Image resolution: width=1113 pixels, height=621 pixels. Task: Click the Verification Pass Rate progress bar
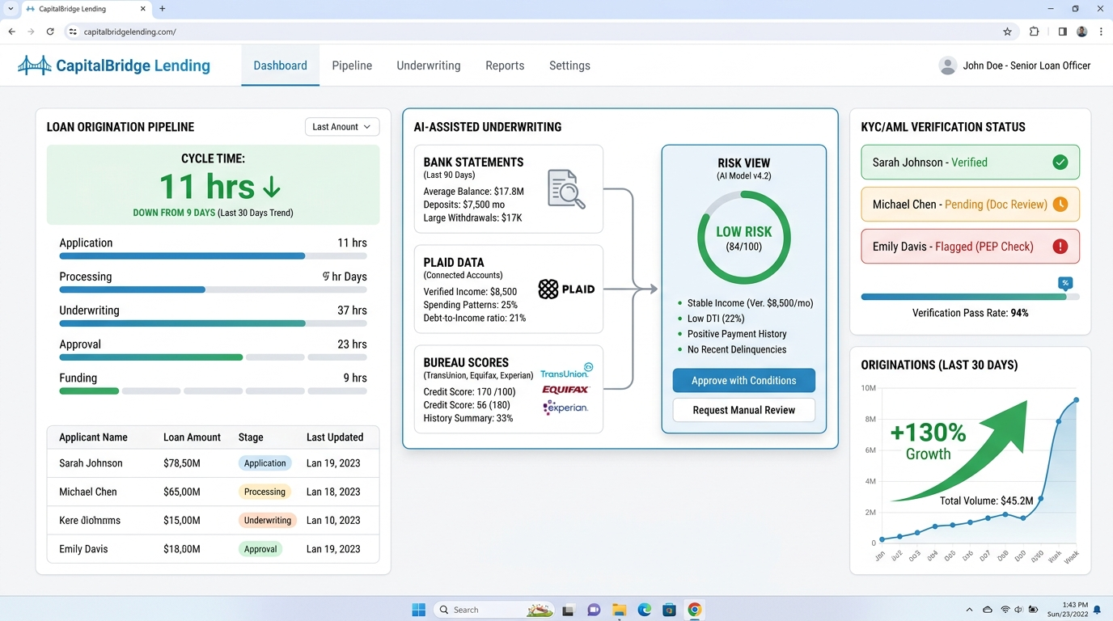pyautogui.click(x=970, y=297)
